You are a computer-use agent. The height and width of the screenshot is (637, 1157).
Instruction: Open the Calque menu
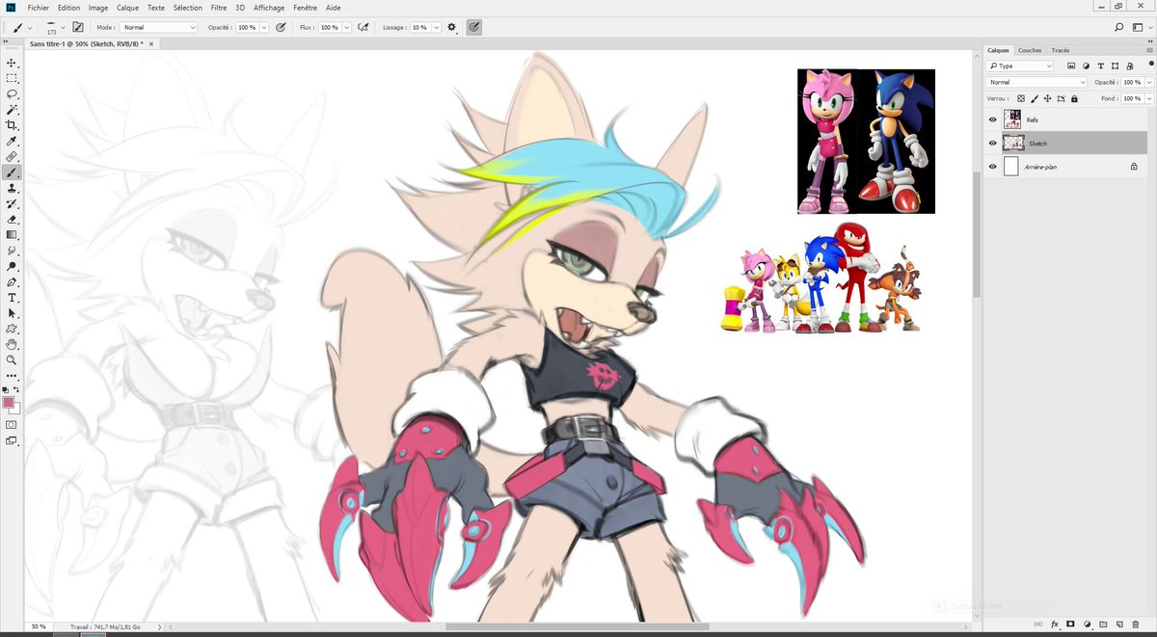tap(127, 7)
